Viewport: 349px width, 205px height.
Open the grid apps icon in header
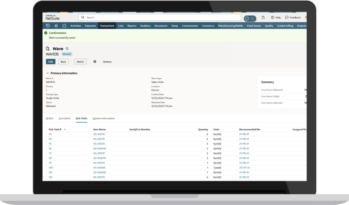pos(252,18)
